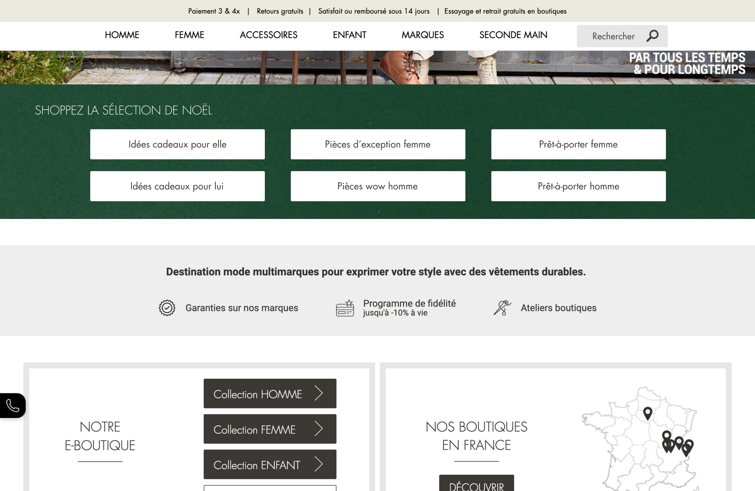Click the search magnifier icon
This screenshot has width=755, height=491.
(652, 36)
